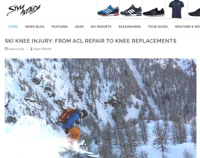Click the August 2019 date link
The height and width of the screenshot is (158, 200).
16,49
